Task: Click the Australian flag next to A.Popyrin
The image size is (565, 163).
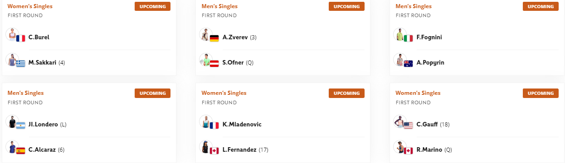Action: 409,64
